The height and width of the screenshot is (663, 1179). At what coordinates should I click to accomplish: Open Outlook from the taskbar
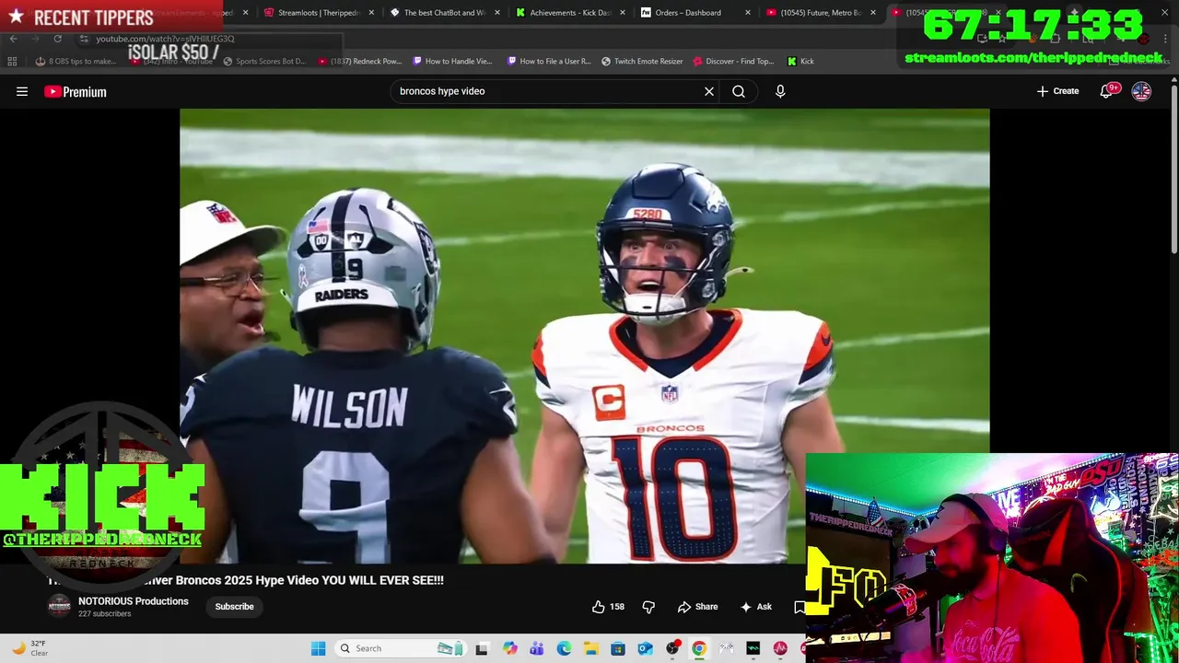[645, 648]
